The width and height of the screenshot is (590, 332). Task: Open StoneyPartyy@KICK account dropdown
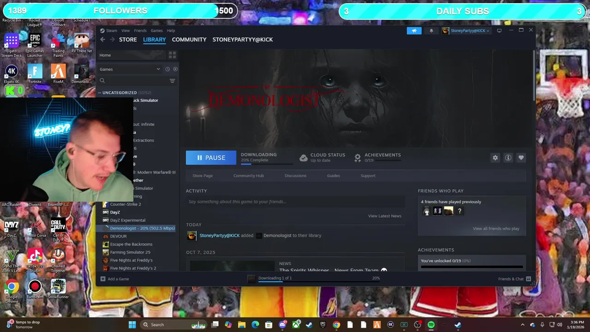coord(466,30)
